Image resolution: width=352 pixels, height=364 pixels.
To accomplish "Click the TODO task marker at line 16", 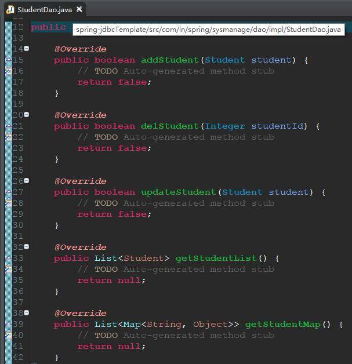I will point(9,71).
